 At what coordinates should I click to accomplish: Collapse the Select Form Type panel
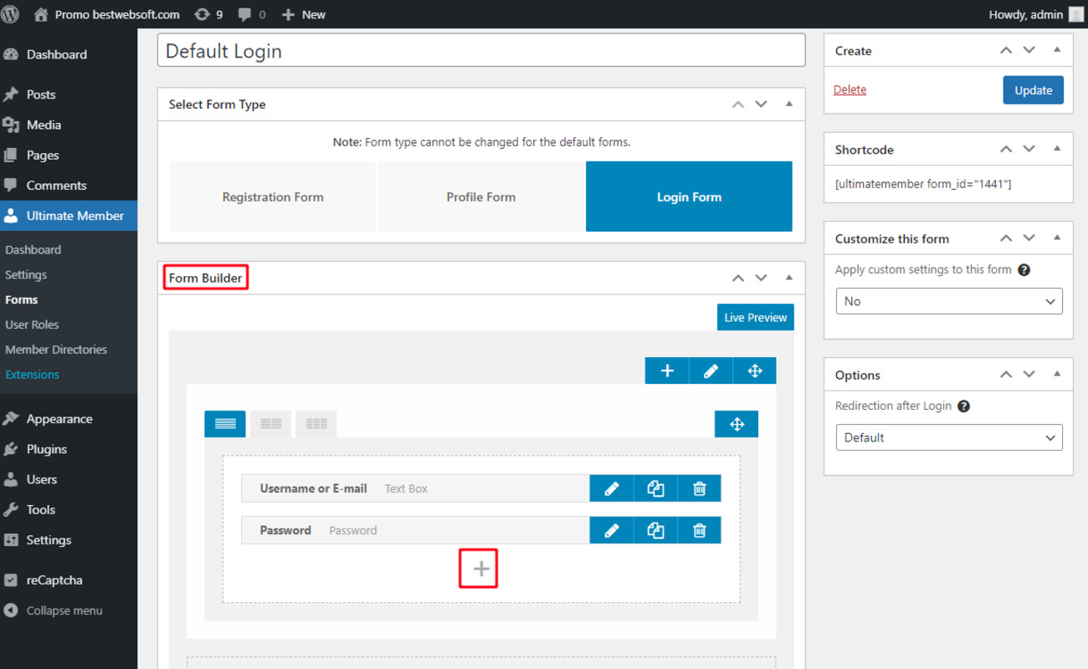pyautogui.click(x=788, y=104)
